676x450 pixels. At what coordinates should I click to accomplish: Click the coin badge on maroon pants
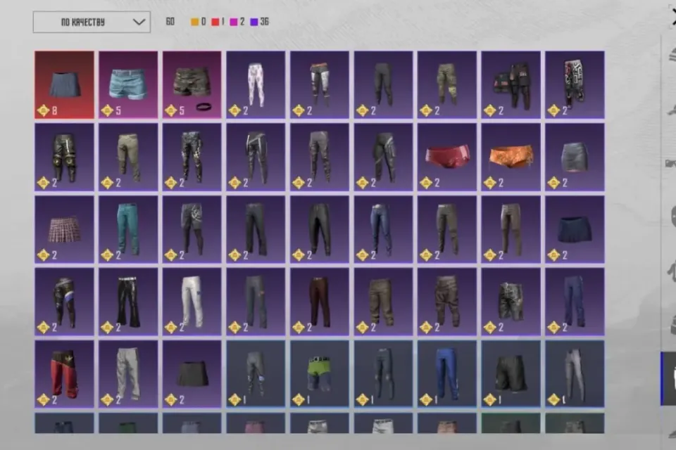[x=299, y=328]
